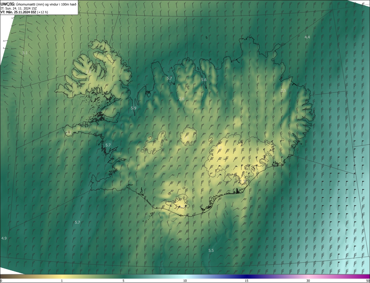The width and height of the screenshot is (370, 283).
Task: Select the 'IT: Sun. 24. 11. 2024 15Z' line
Action: pyautogui.click(x=18, y=8)
